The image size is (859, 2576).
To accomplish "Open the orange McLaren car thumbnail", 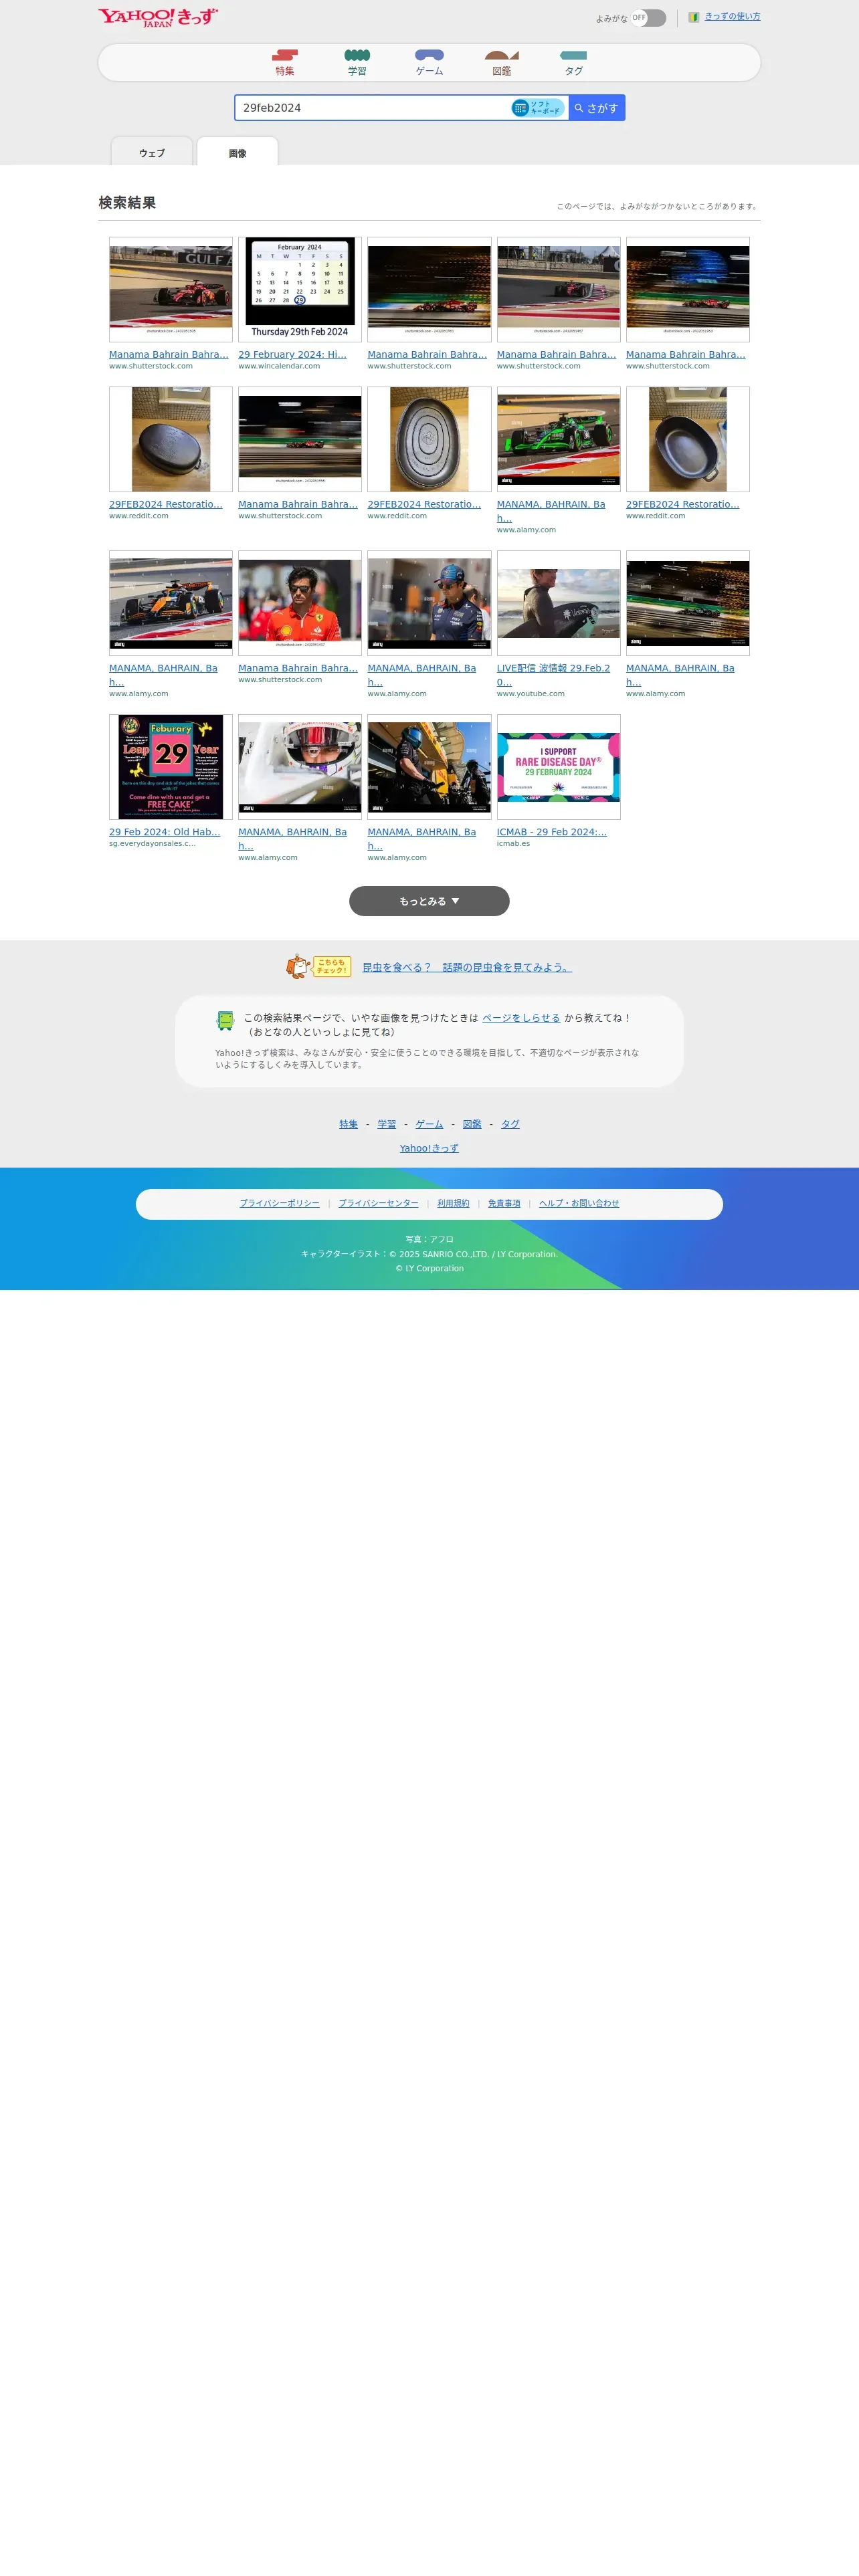I will (x=171, y=603).
